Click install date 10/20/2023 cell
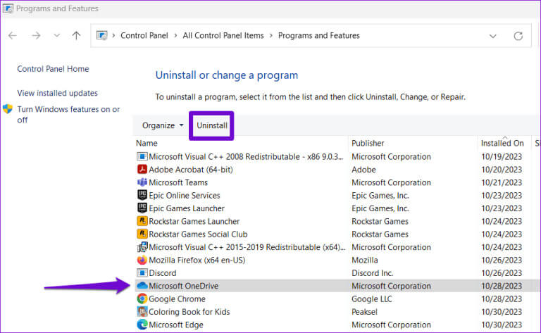Viewport: 541px width, 333px height. 502,170
